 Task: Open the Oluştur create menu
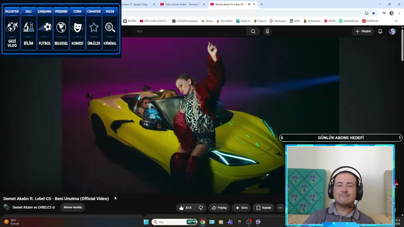363,31
